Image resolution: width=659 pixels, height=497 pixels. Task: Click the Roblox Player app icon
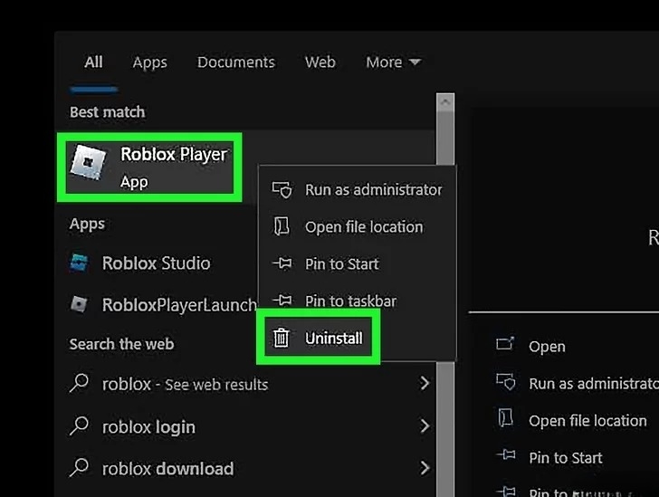pos(88,162)
